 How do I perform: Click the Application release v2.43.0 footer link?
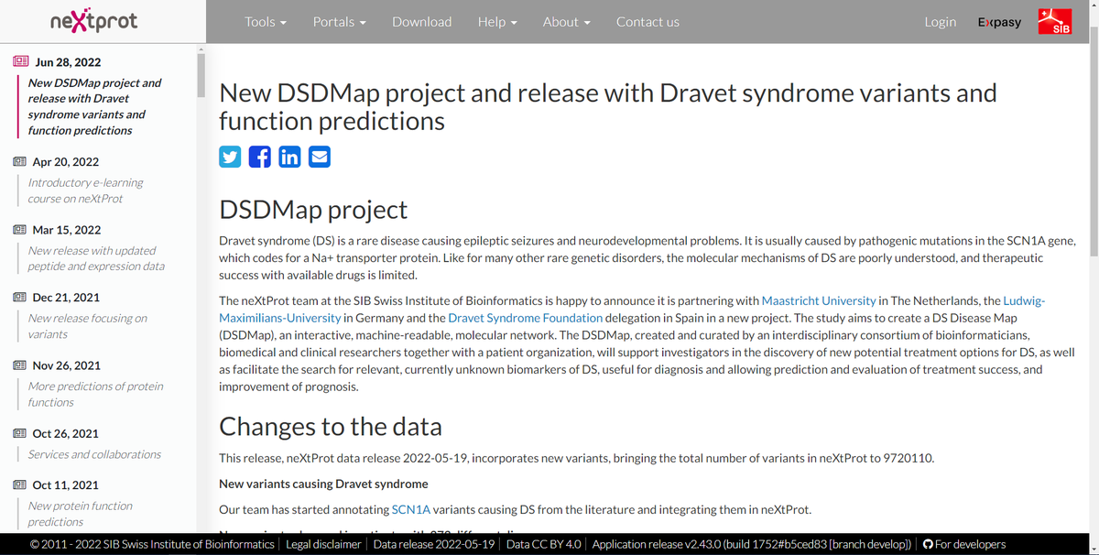[752, 544]
